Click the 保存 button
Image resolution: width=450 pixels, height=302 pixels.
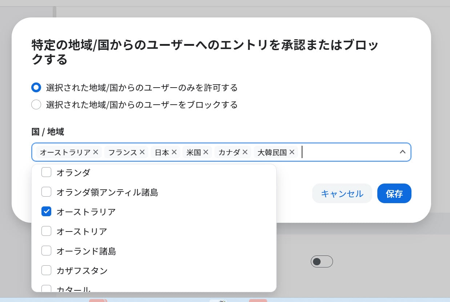[394, 193]
